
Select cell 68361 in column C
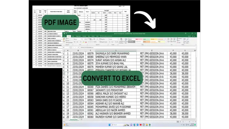90,110
